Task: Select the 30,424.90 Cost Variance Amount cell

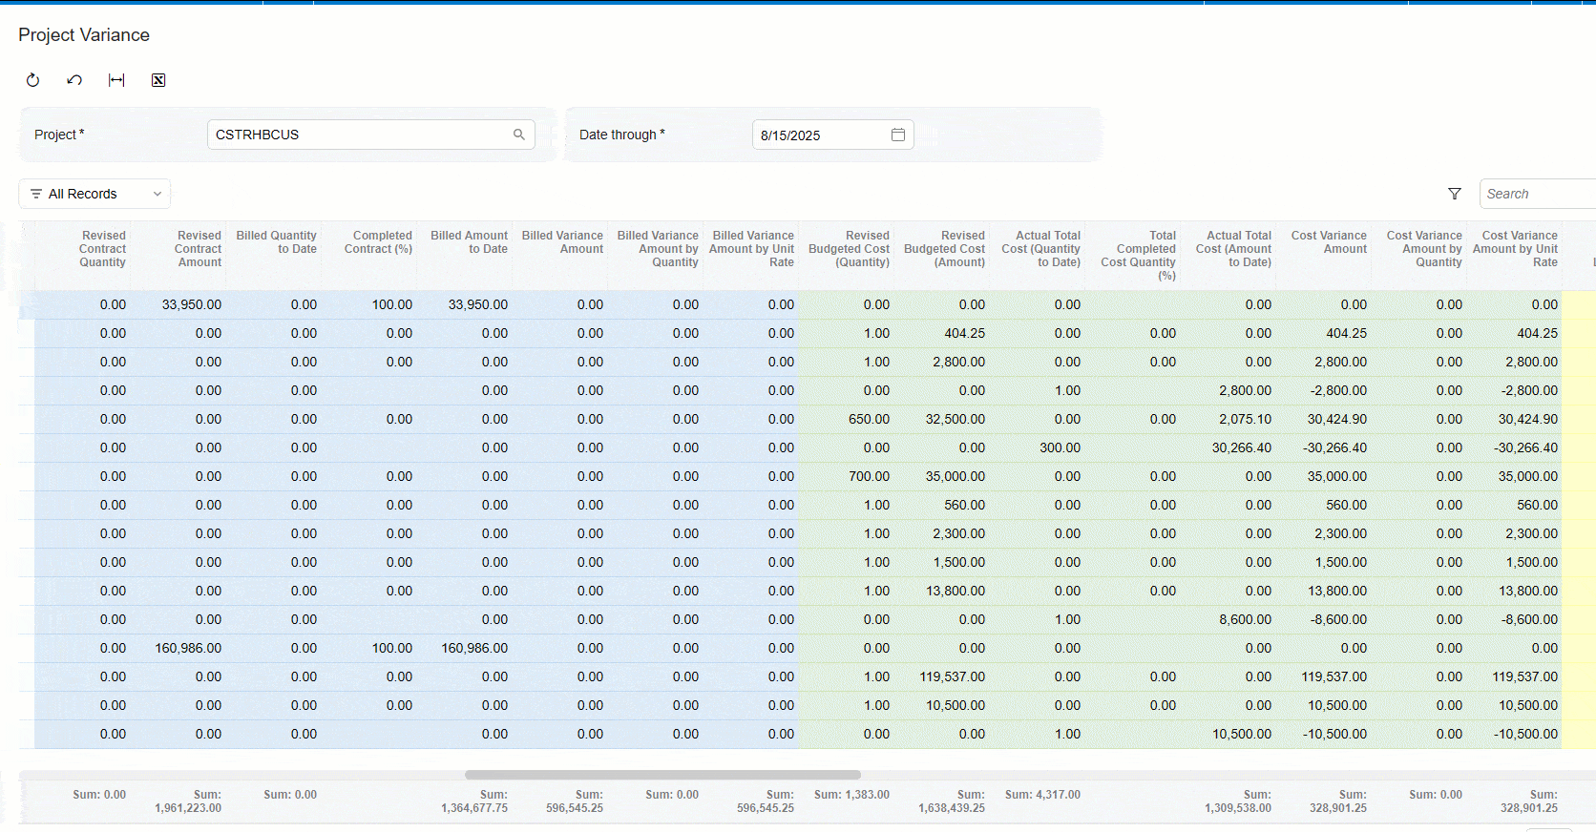Action: pyautogui.click(x=1324, y=419)
